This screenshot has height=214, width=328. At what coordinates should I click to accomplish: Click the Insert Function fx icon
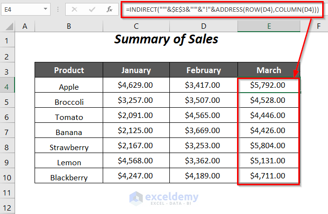point(110,9)
